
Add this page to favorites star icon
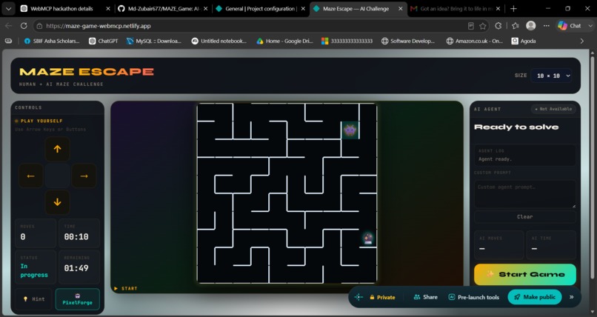[483, 26]
